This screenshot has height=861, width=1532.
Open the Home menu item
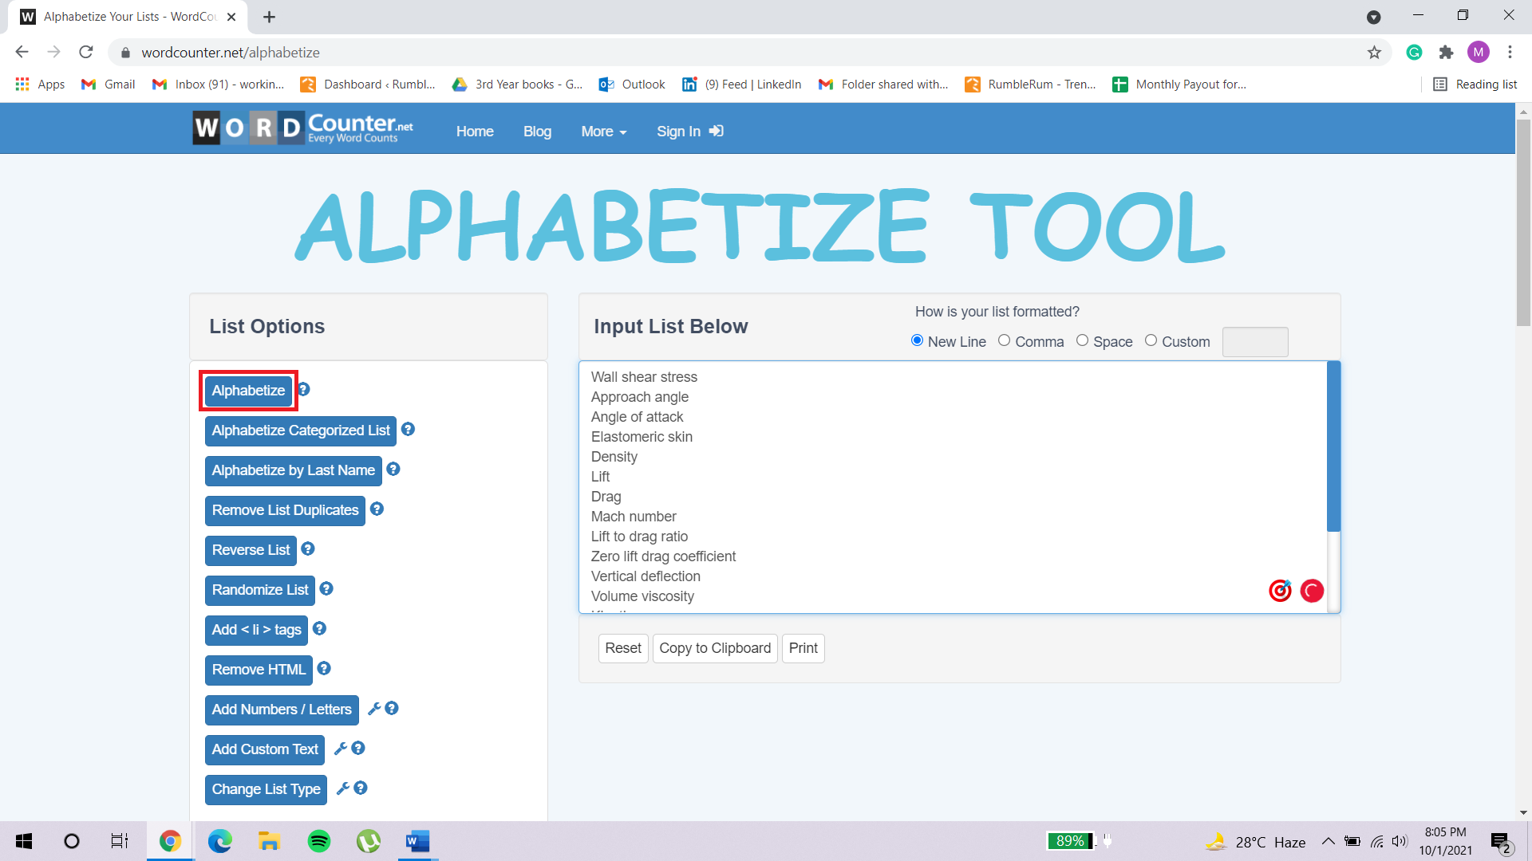(475, 132)
